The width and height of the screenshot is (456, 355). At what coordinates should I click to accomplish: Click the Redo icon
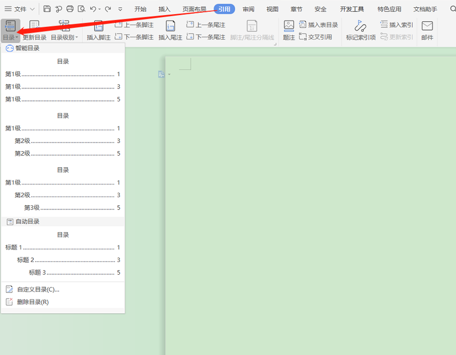tap(108, 9)
